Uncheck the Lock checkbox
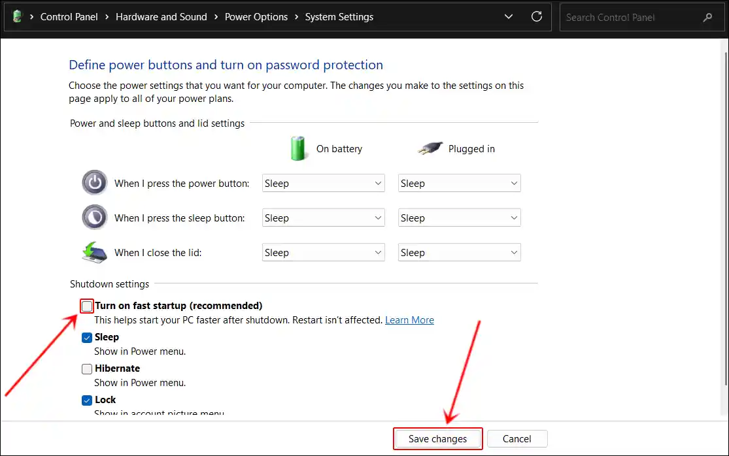 87,400
